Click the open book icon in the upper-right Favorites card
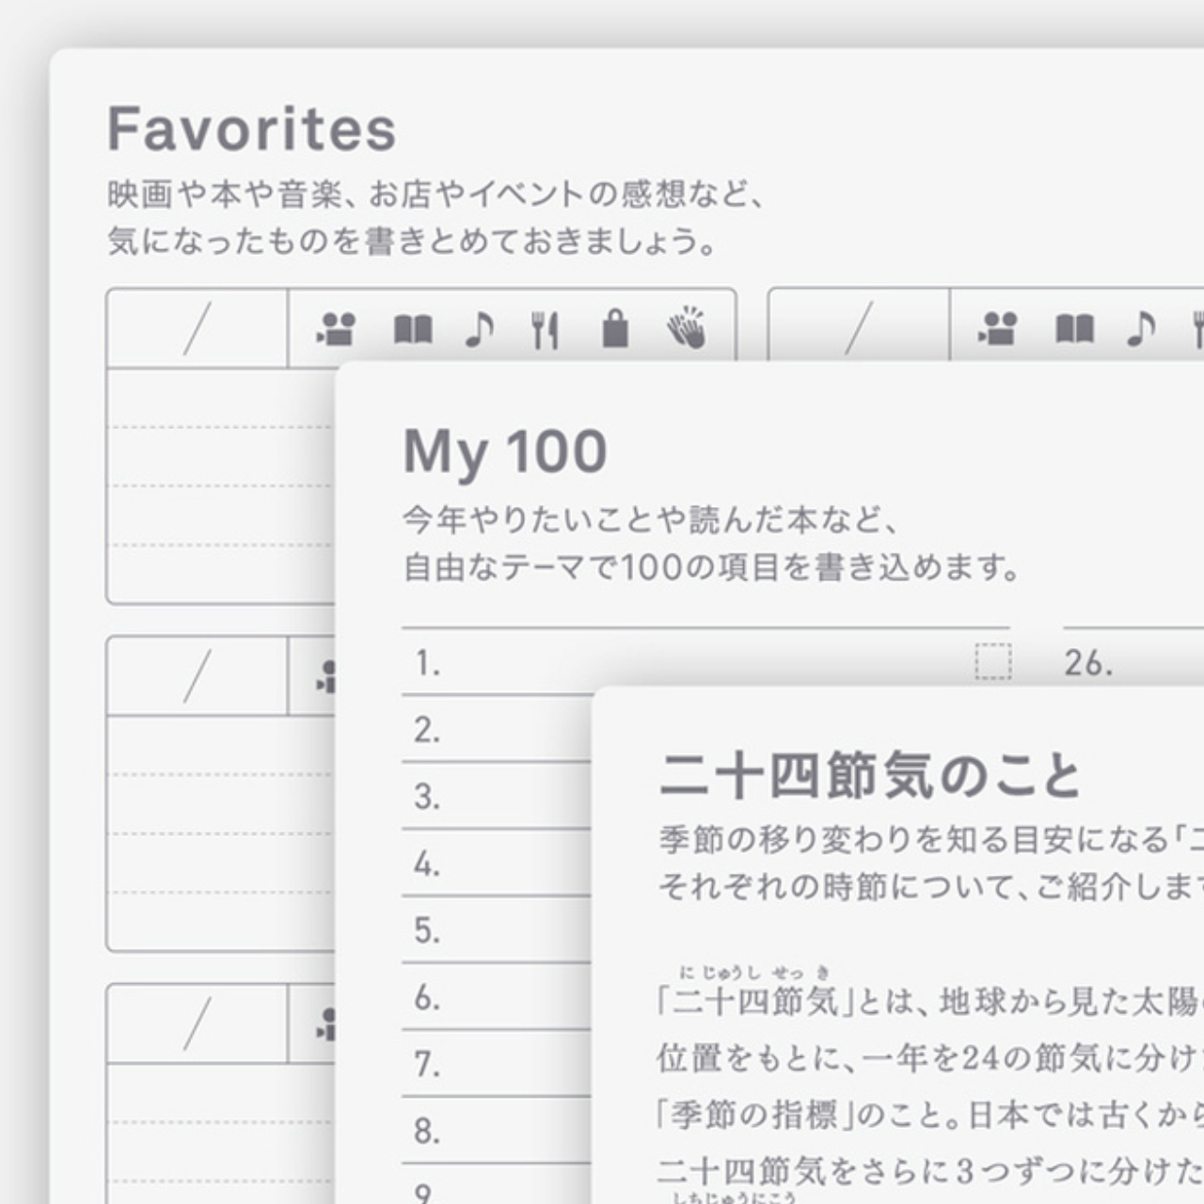The width and height of the screenshot is (1204, 1204). point(1075,329)
